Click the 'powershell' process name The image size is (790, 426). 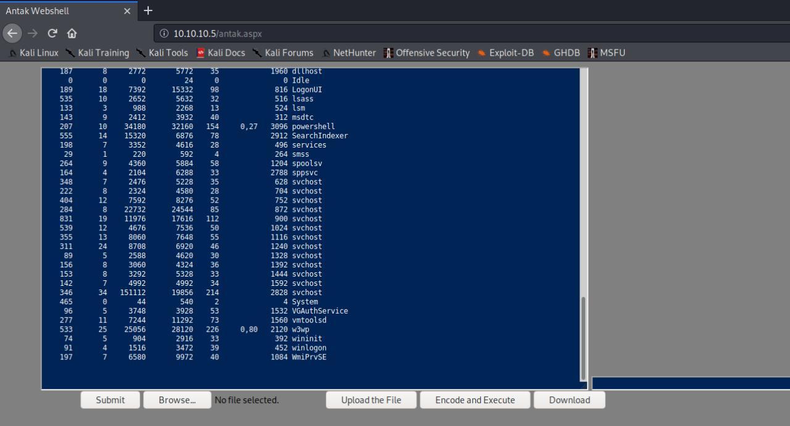coord(313,127)
